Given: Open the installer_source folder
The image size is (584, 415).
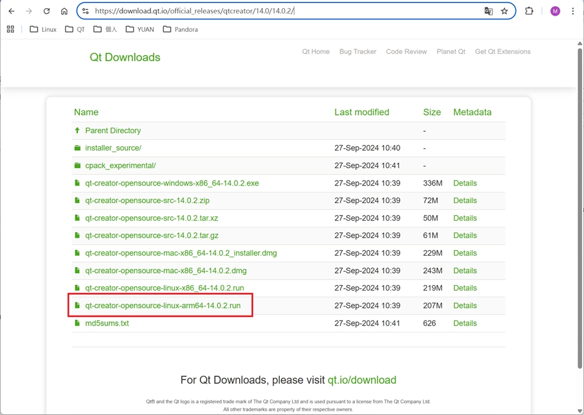Looking at the screenshot, I should tap(113, 148).
